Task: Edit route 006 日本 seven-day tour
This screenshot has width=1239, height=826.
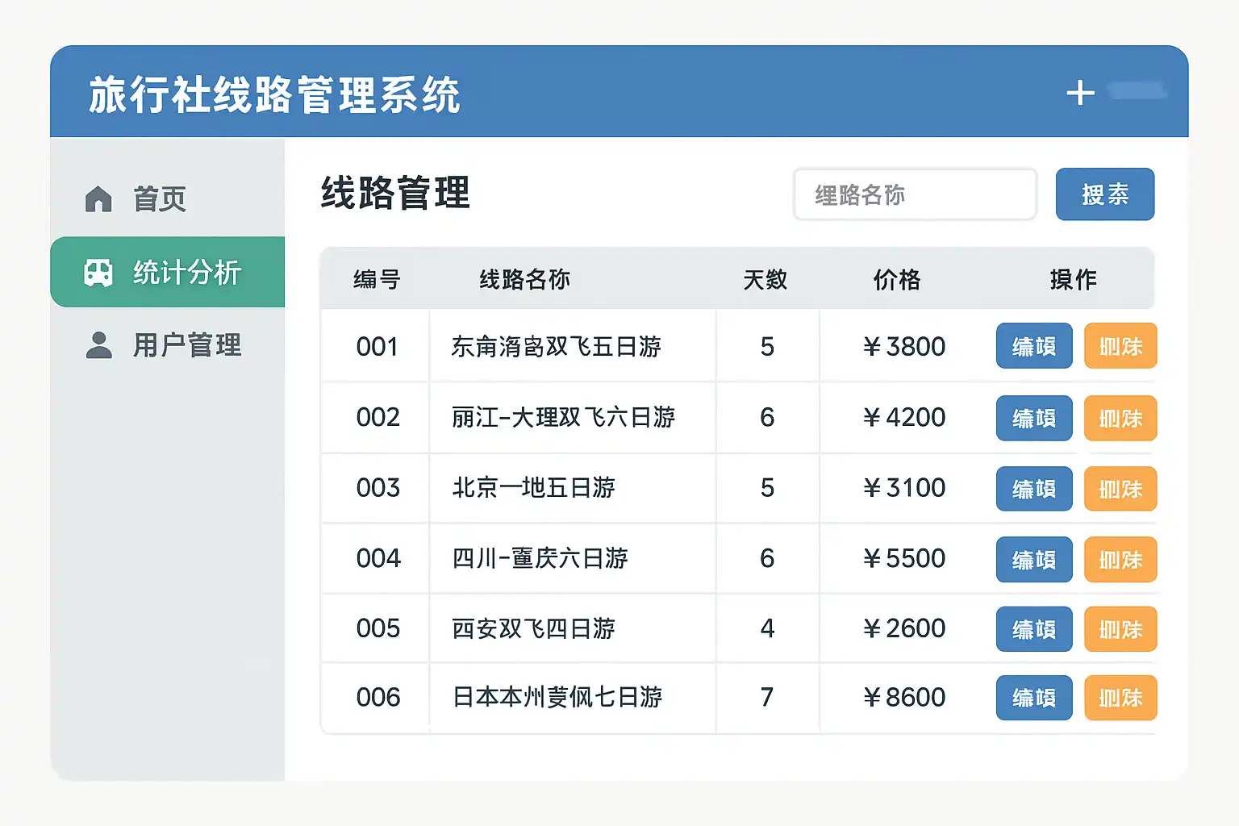Action: tap(1033, 698)
